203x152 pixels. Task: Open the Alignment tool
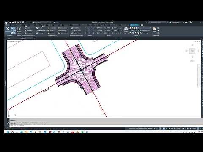click(52, 28)
